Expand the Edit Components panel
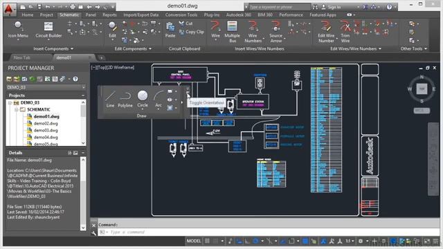This screenshot has width=443, height=249. [x=133, y=48]
